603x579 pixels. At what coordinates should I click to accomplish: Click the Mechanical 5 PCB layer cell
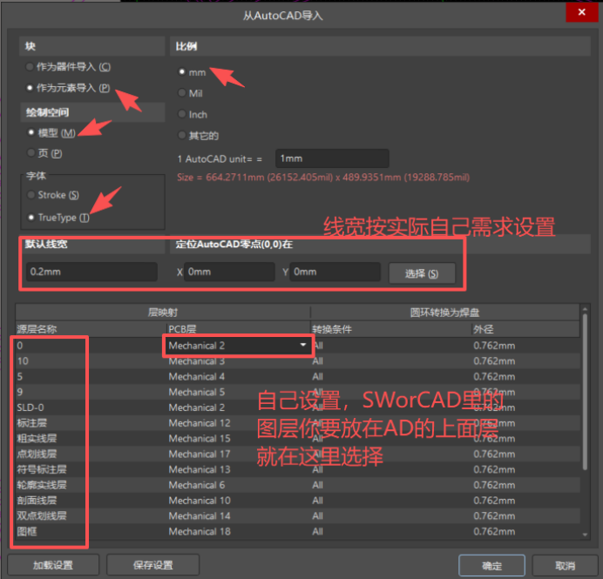point(197,392)
